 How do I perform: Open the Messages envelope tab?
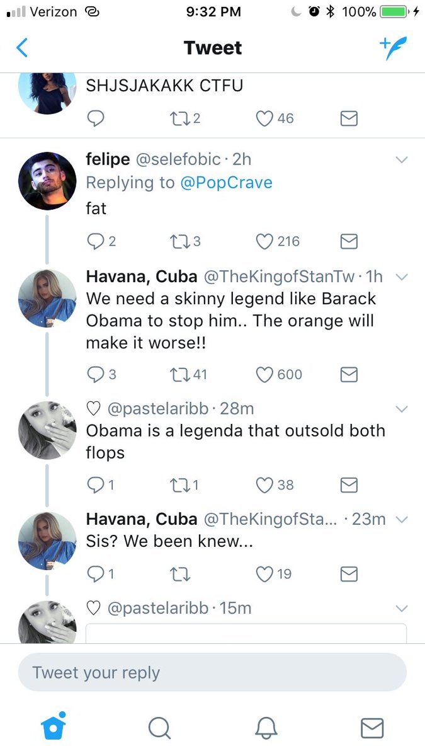pos(372,728)
